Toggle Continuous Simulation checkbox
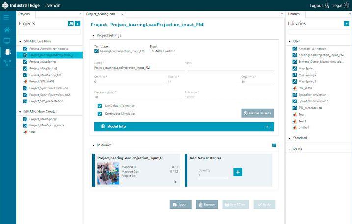352x224 pixels. (100, 114)
